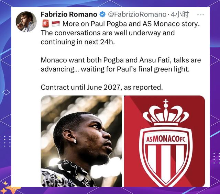The width and height of the screenshot is (220, 194).
Task: Open the Paul Pogba photo
Action: click(x=81, y=141)
